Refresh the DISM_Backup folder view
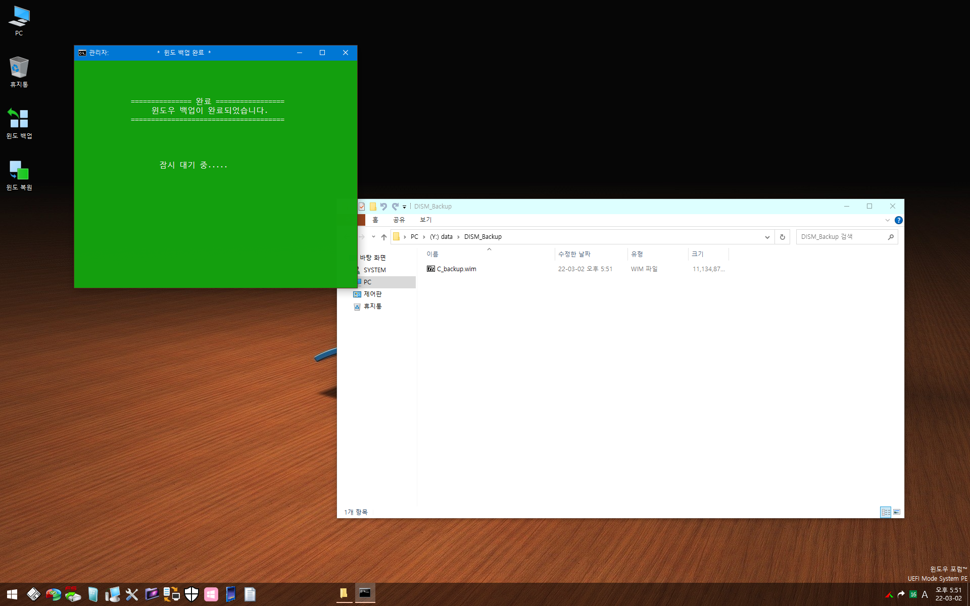Viewport: 970px width, 606px height. pos(783,237)
